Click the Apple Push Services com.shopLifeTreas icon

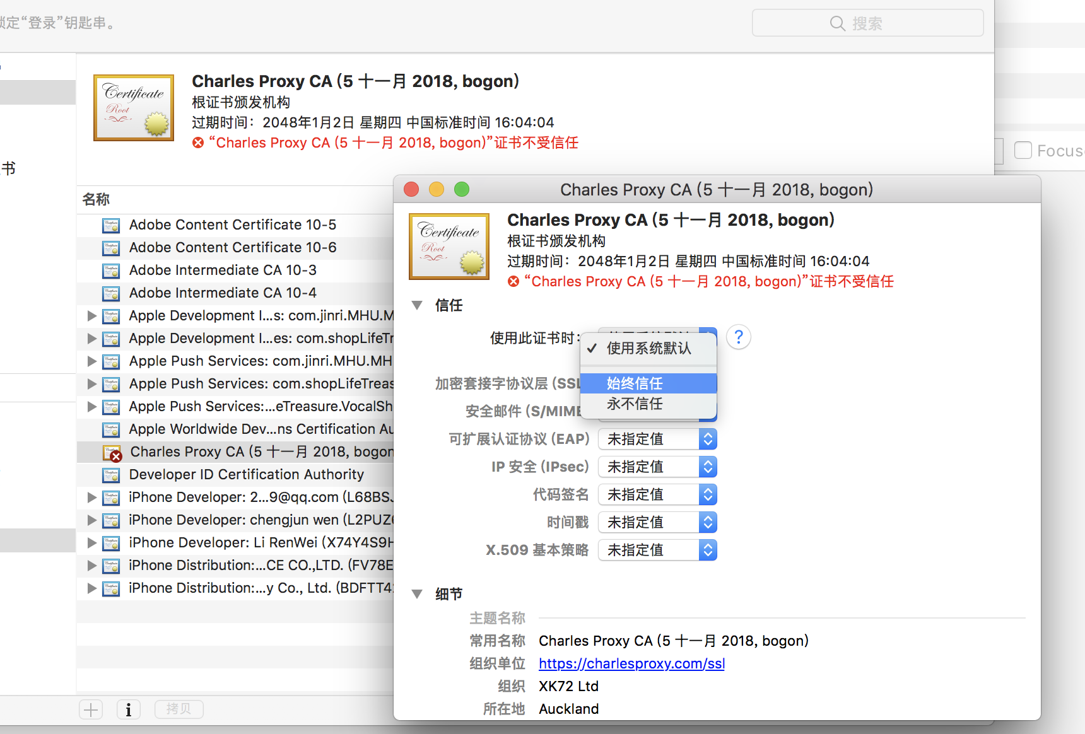click(x=111, y=384)
